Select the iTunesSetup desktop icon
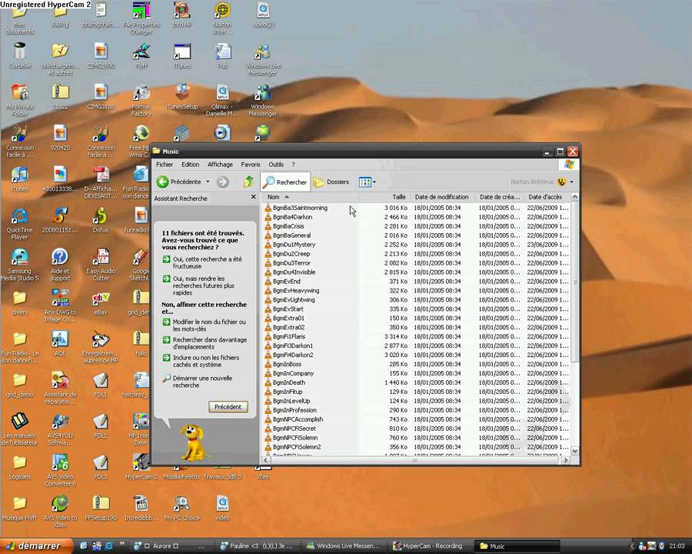Screen dimensions: 692x554 pyautogui.click(x=181, y=97)
